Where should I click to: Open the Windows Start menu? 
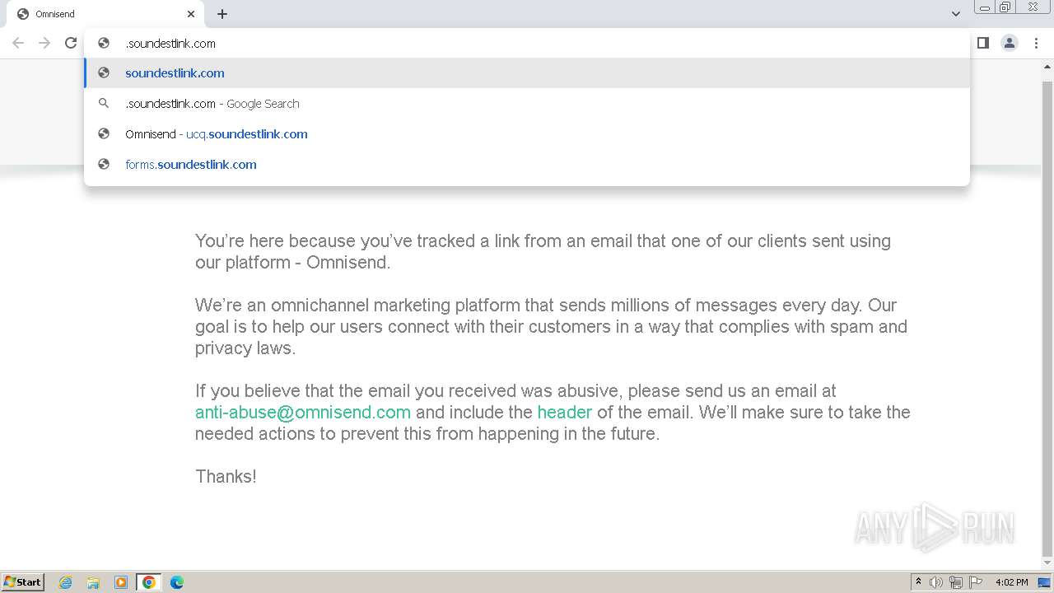tap(23, 582)
